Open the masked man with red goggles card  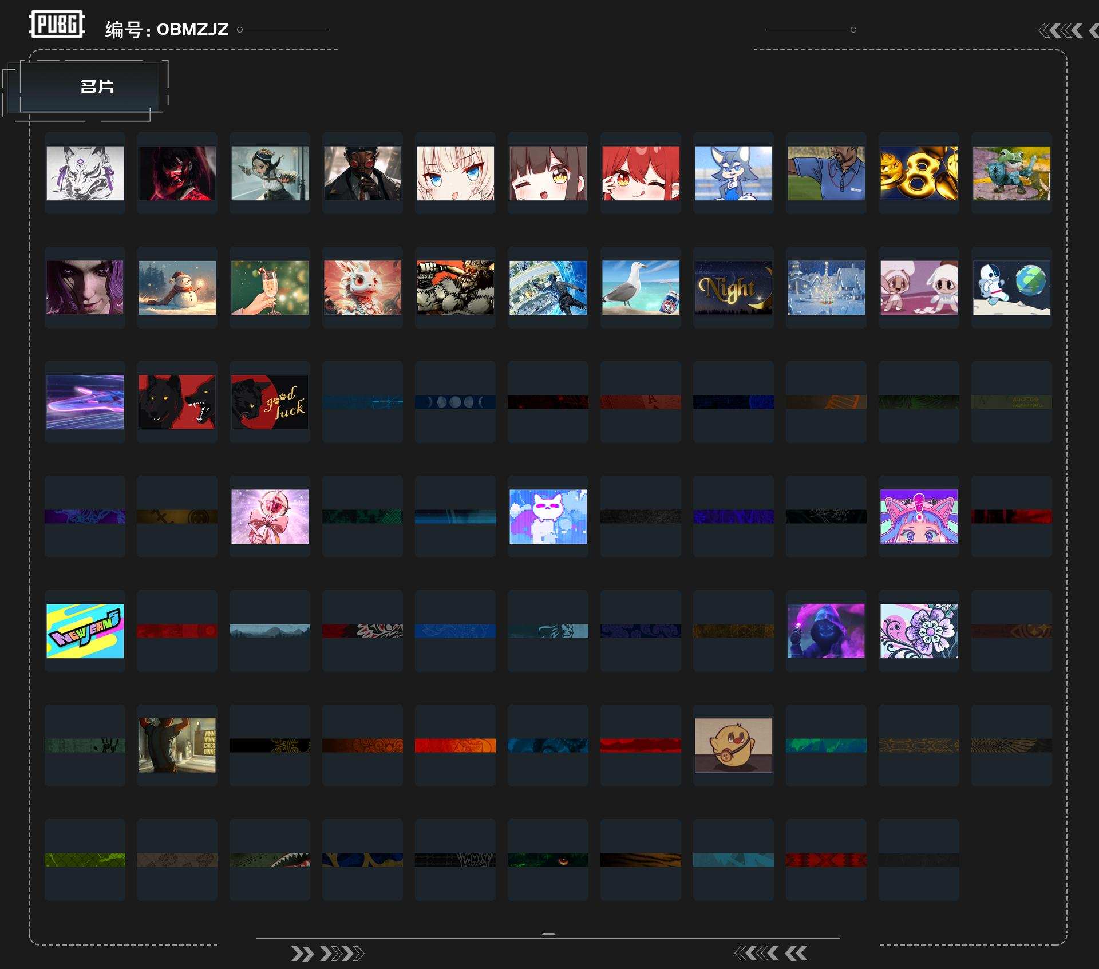coord(363,173)
